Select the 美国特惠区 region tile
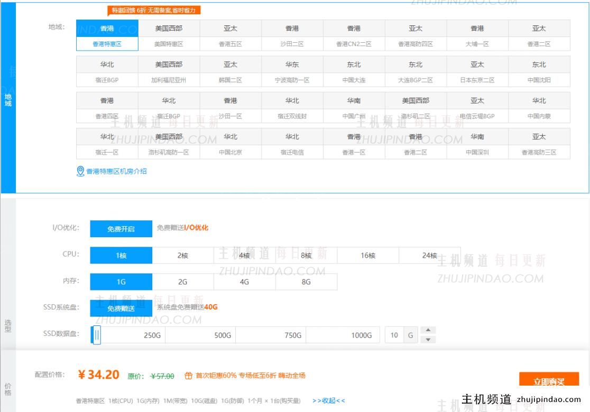 point(169,35)
